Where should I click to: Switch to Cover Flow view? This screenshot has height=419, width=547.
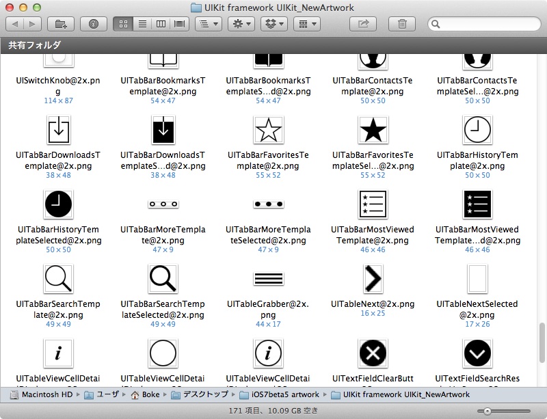(x=180, y=24)
